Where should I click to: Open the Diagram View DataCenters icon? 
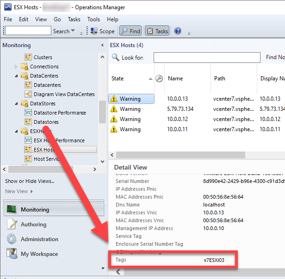pyautogui.click(x=28, y=94)
